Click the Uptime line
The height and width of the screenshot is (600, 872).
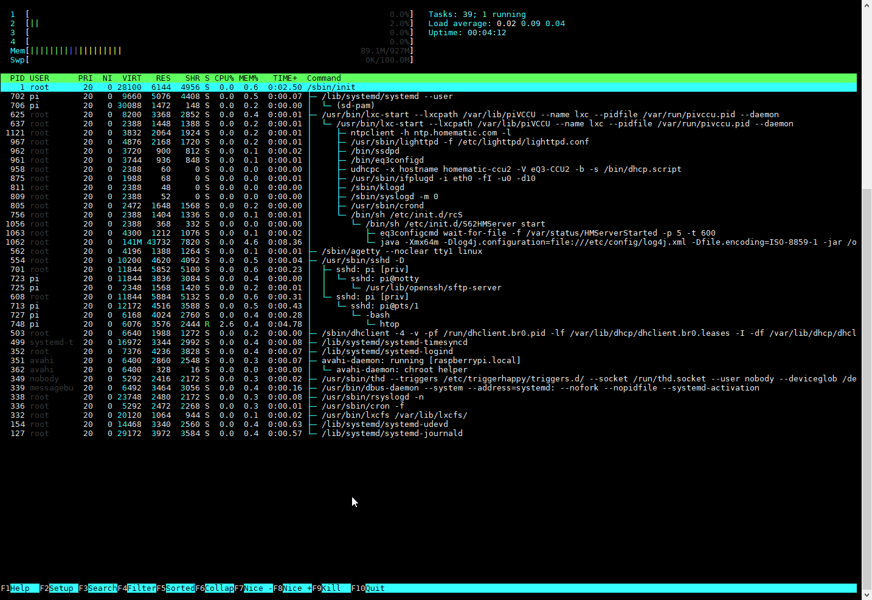(468, 33)
